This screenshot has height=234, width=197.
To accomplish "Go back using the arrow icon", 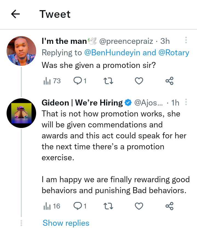I will pyautogui.click(x=16, y=14).
